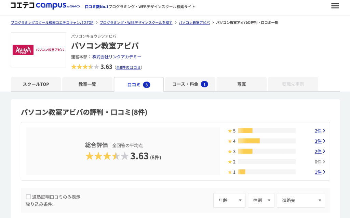Open プログラミング・WEBデザインスクールを探す breadcrumb link

click(136, 23)
